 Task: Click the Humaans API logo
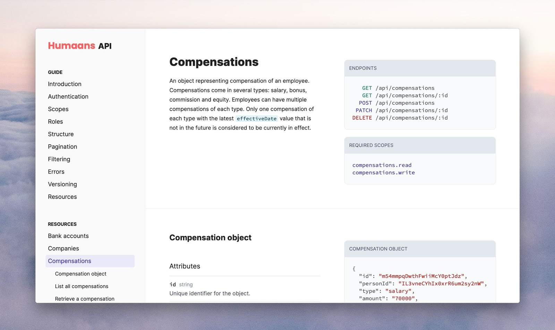(79, 45)
